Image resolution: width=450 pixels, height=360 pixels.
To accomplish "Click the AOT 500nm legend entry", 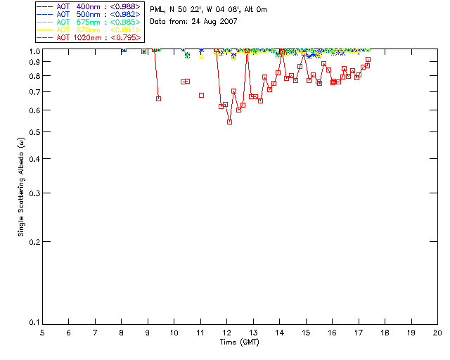I will click(89, 14).
